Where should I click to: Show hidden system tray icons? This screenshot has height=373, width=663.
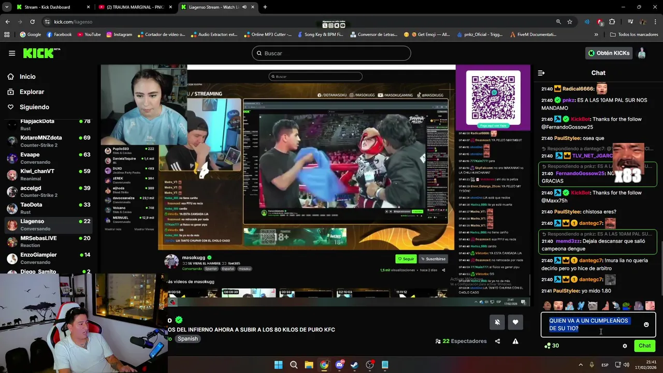click(580, 365)
